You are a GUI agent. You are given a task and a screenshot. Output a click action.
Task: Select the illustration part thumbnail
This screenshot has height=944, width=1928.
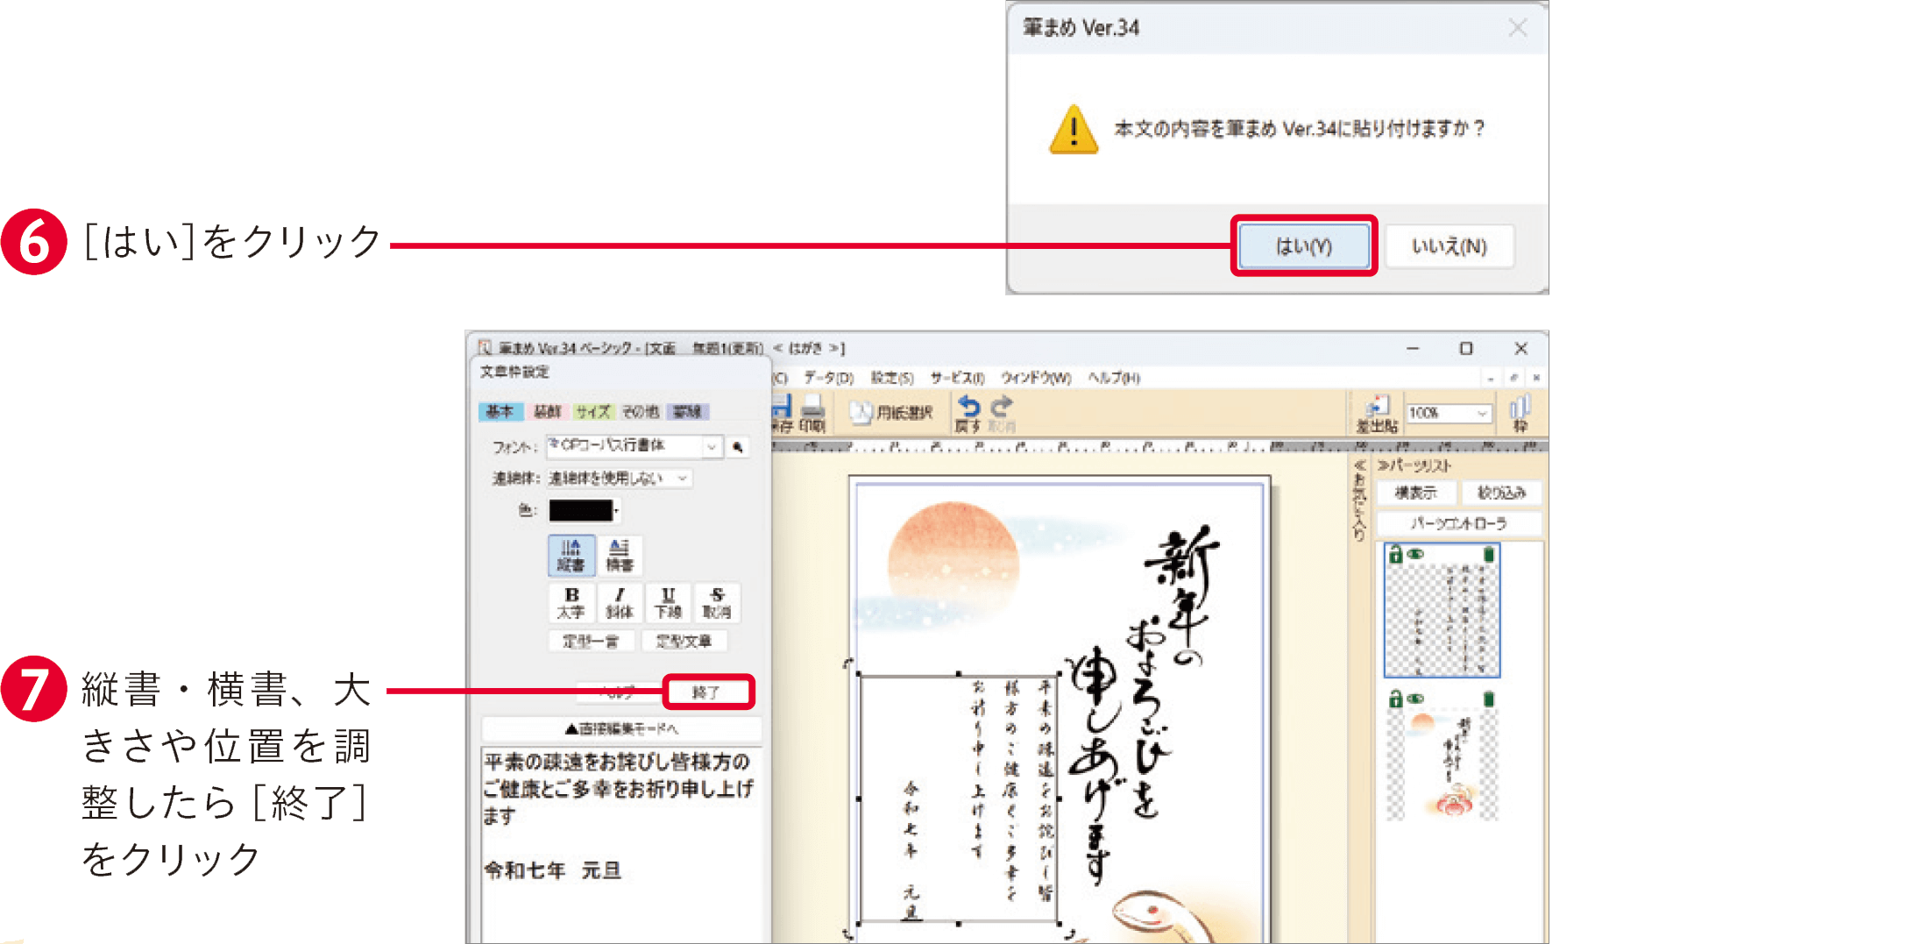[1442, 763]
